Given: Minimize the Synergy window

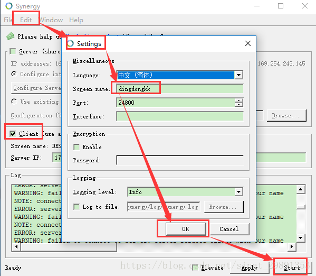Looking at the screenshot, I should (257, 6).
